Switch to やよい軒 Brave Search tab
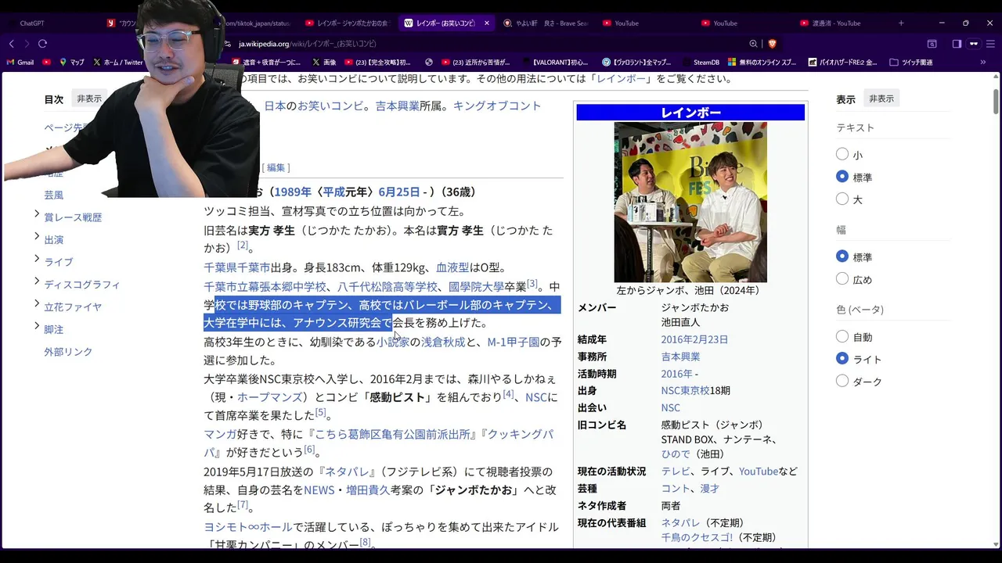Image resolution: width=1002 pixels, height=563 pixels. coord(545,23)
